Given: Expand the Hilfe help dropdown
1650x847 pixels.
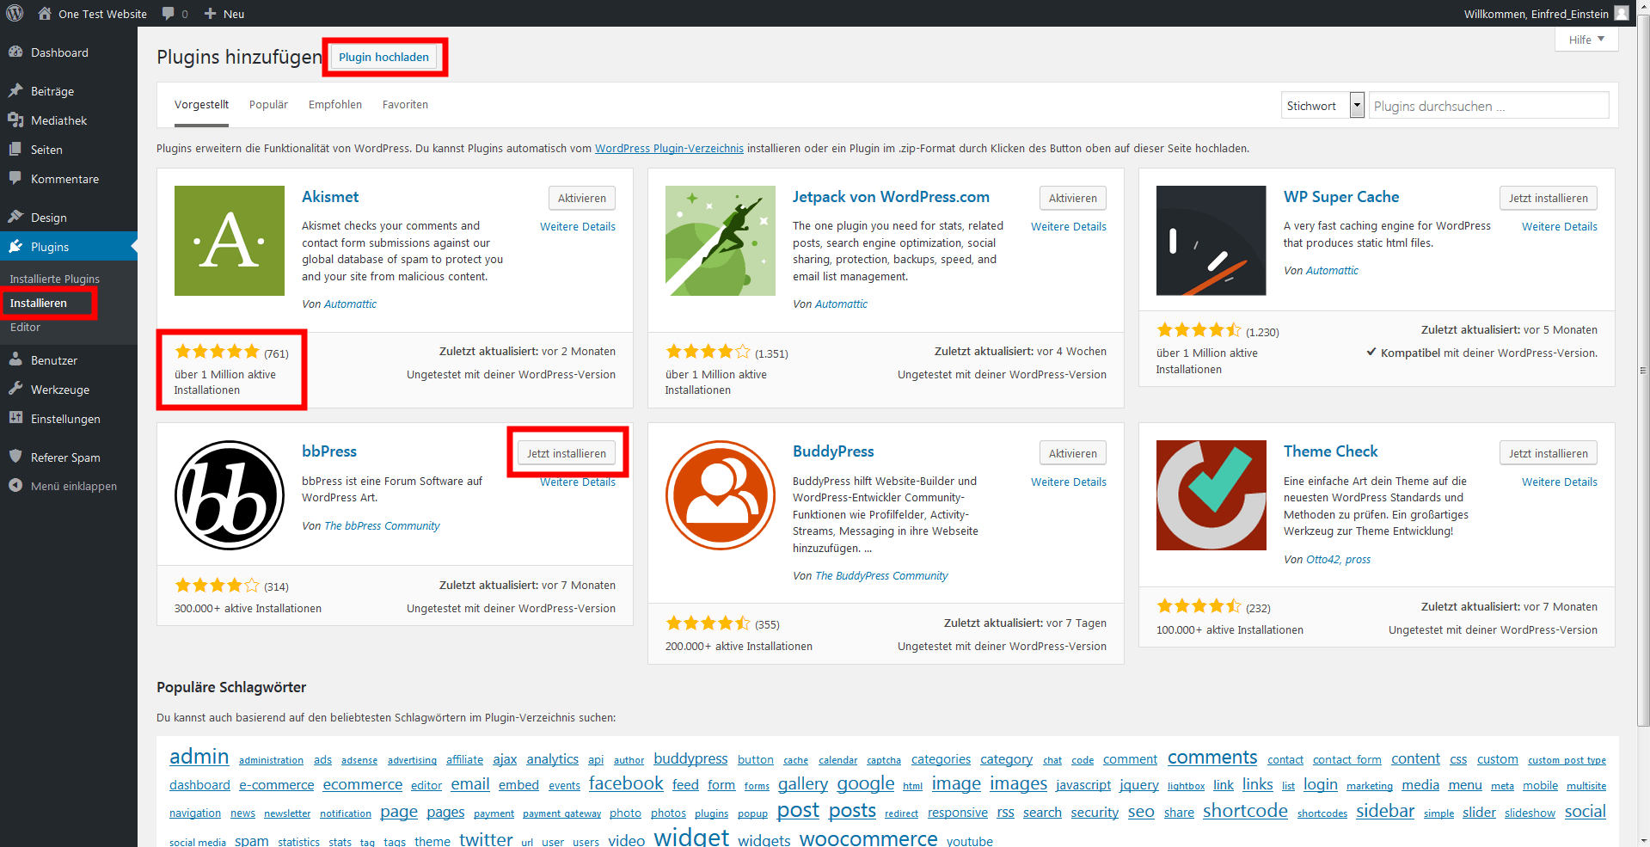Looking at the screenshot, I should (x=1586, y=40).
